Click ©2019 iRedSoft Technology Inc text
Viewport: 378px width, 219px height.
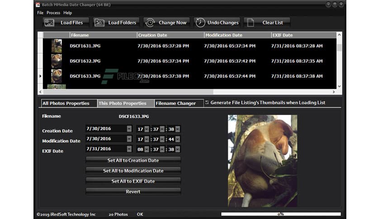(x=66, y=214)
